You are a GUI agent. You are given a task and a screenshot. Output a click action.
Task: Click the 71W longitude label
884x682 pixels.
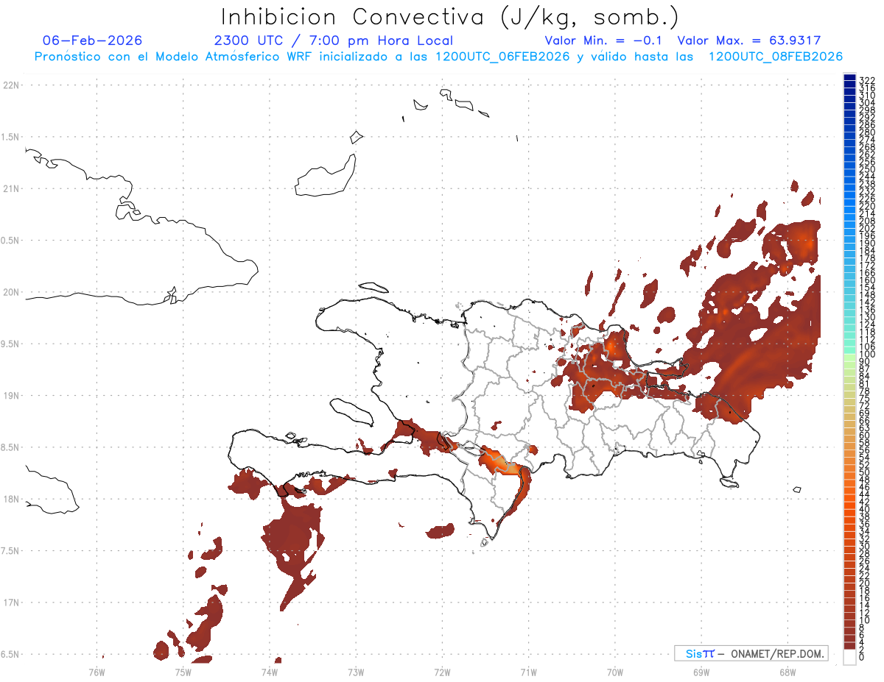point(528,671)
